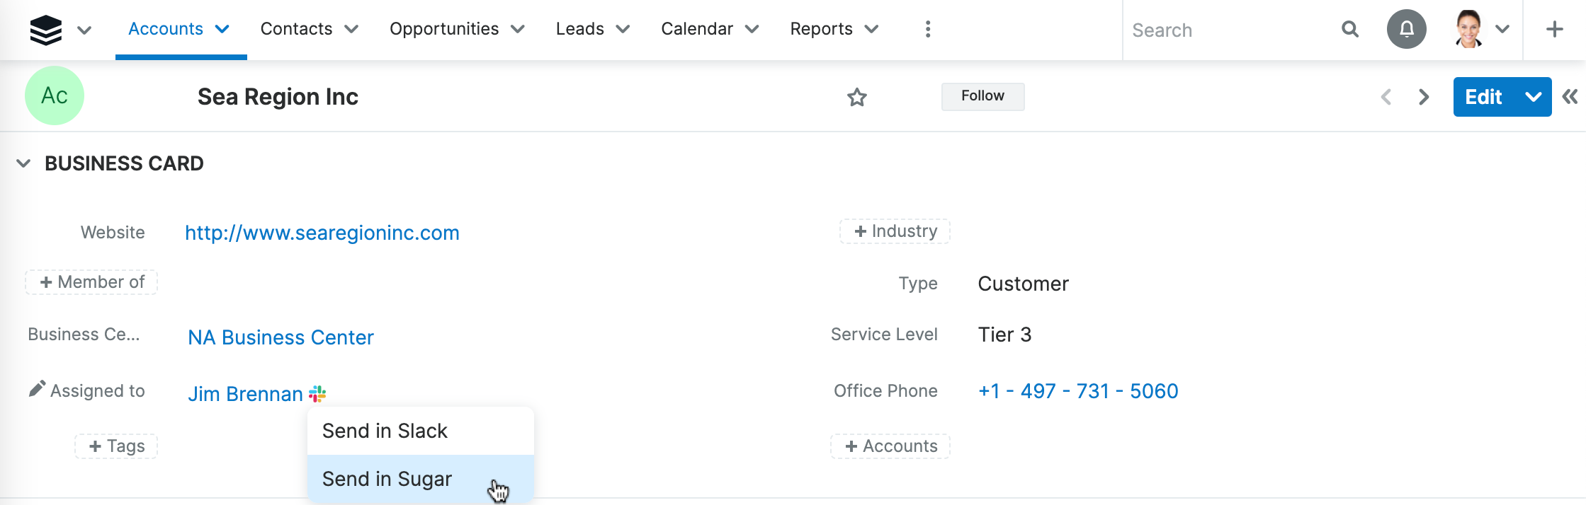Edit Assigned to using the pencil icon
Image resolution: width=1586 pixels, height=505 pixels.
pos(37,388)
